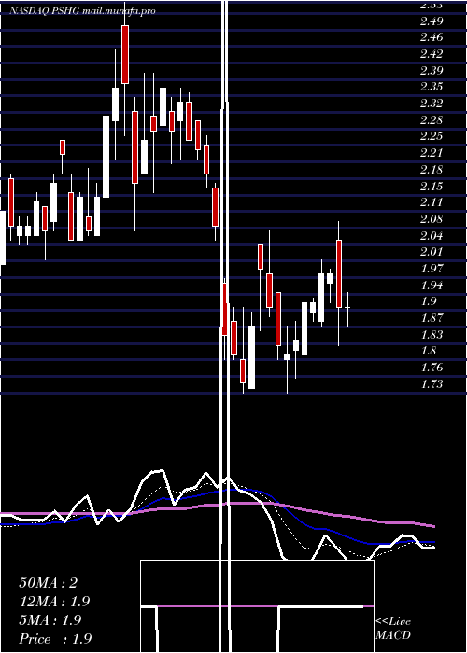Click the 2.08 price axis label

[x=432, y=218]
